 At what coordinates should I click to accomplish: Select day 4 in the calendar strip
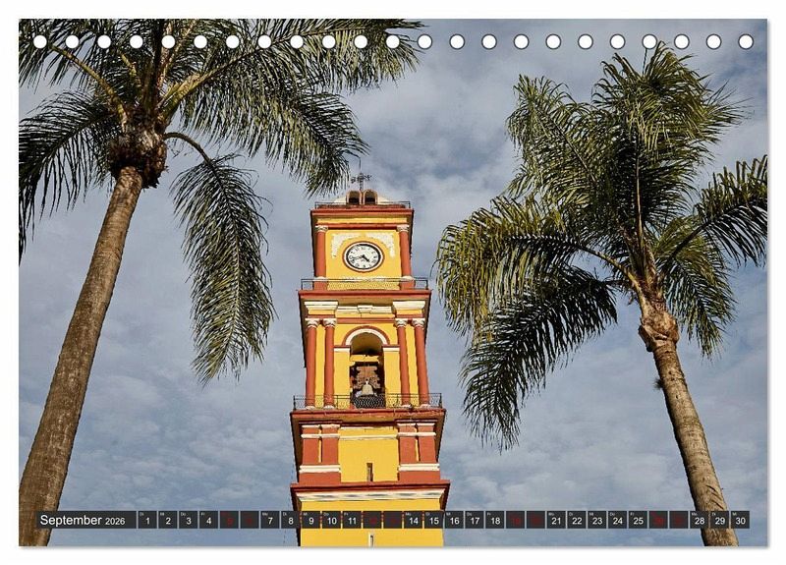208,520
